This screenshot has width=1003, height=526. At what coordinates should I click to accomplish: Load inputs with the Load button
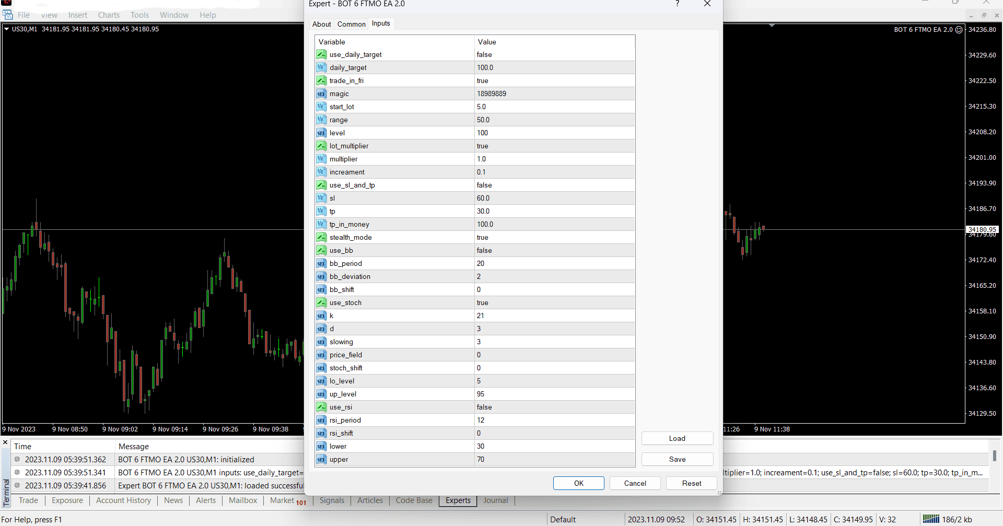677,438
